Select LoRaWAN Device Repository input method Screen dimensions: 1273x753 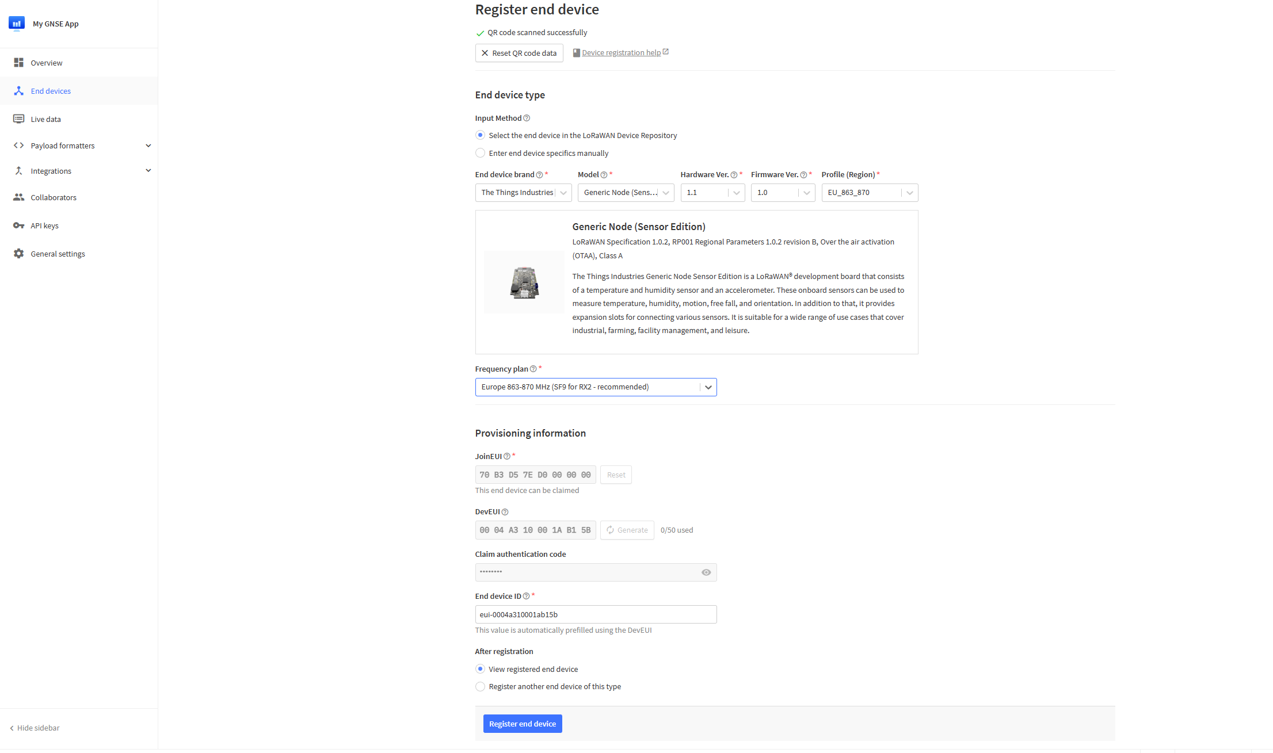click(x=479, y=135)
